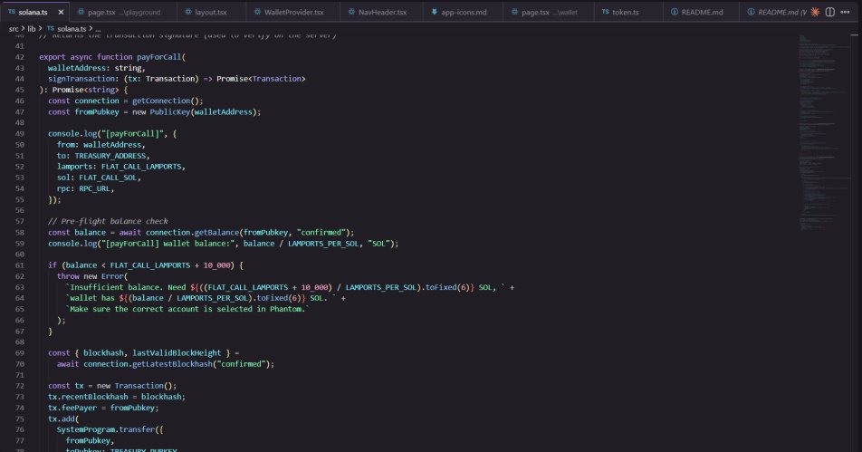Click getConnection() call on line 46

(x=168, y=101)
